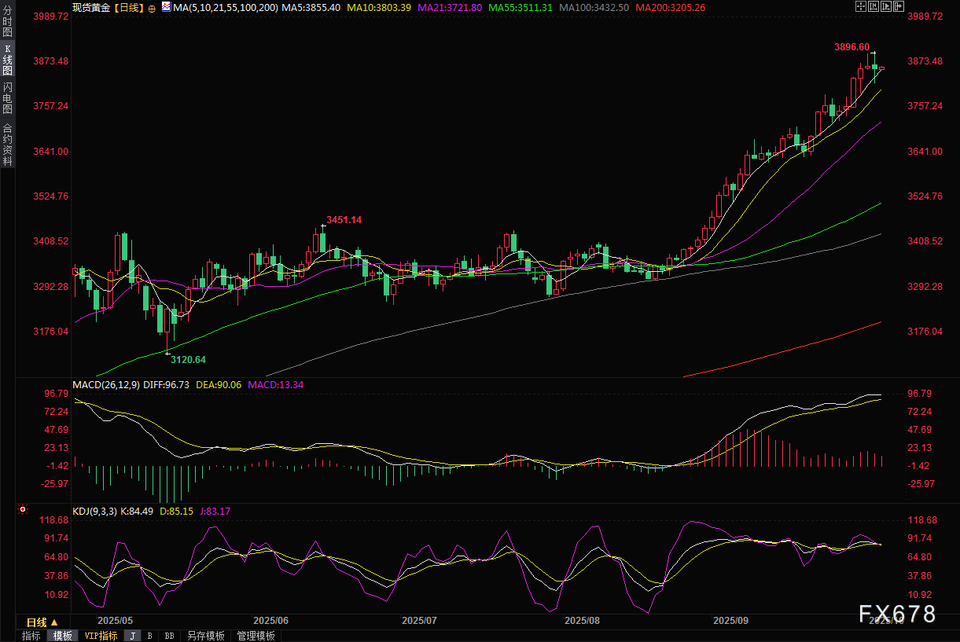Click the MA indicator chart icon
This screenshot has width=960, height=642.
click(166, 7)
